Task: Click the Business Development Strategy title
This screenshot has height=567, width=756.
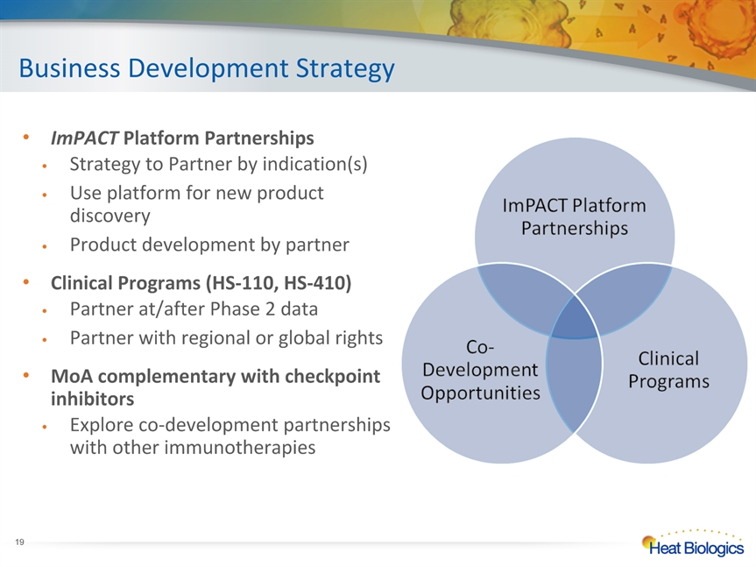Action: [207, 68]
